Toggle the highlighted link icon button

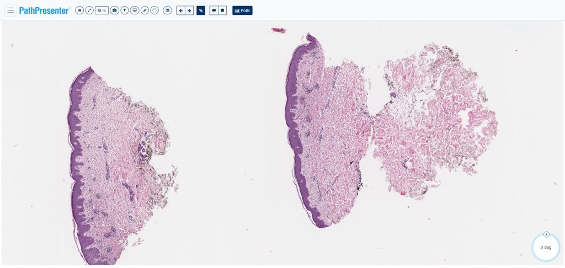201,10
